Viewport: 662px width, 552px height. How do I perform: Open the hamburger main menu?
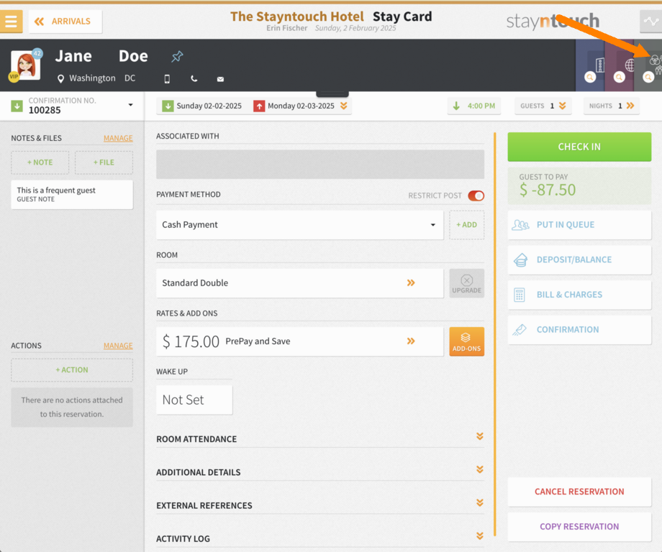[11, 21]
